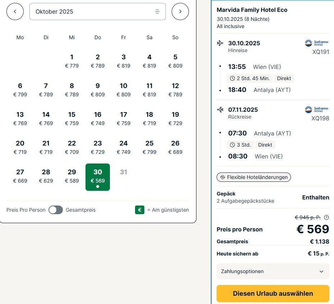Viewport: 334px width, 304px height.
Task: Select October 1 for € 779
Action: pos(72,61)
